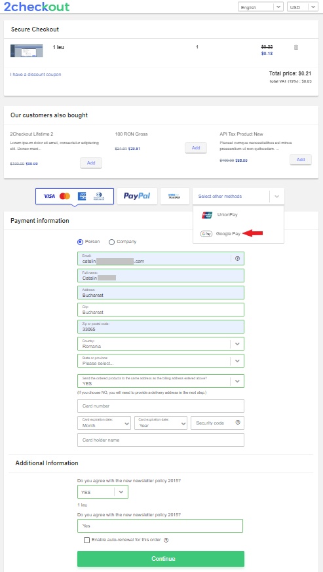Click the 2Checkout Lifetime 2 product title
This screenshot has height=572, width=323.
[x=31, y=134]
